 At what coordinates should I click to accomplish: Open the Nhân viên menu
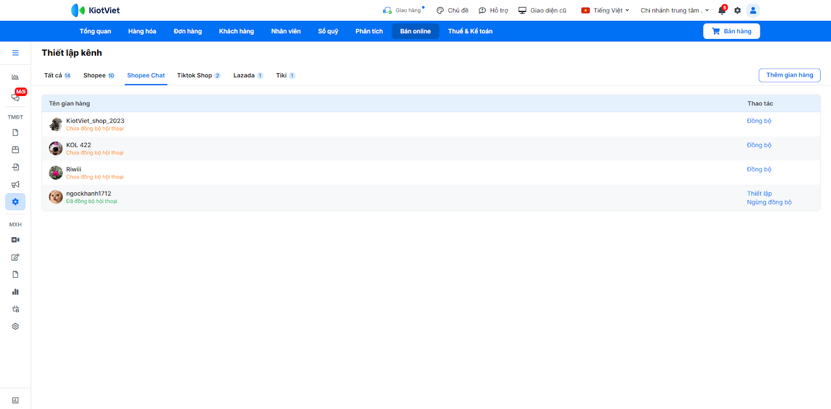tap(286, 31)
